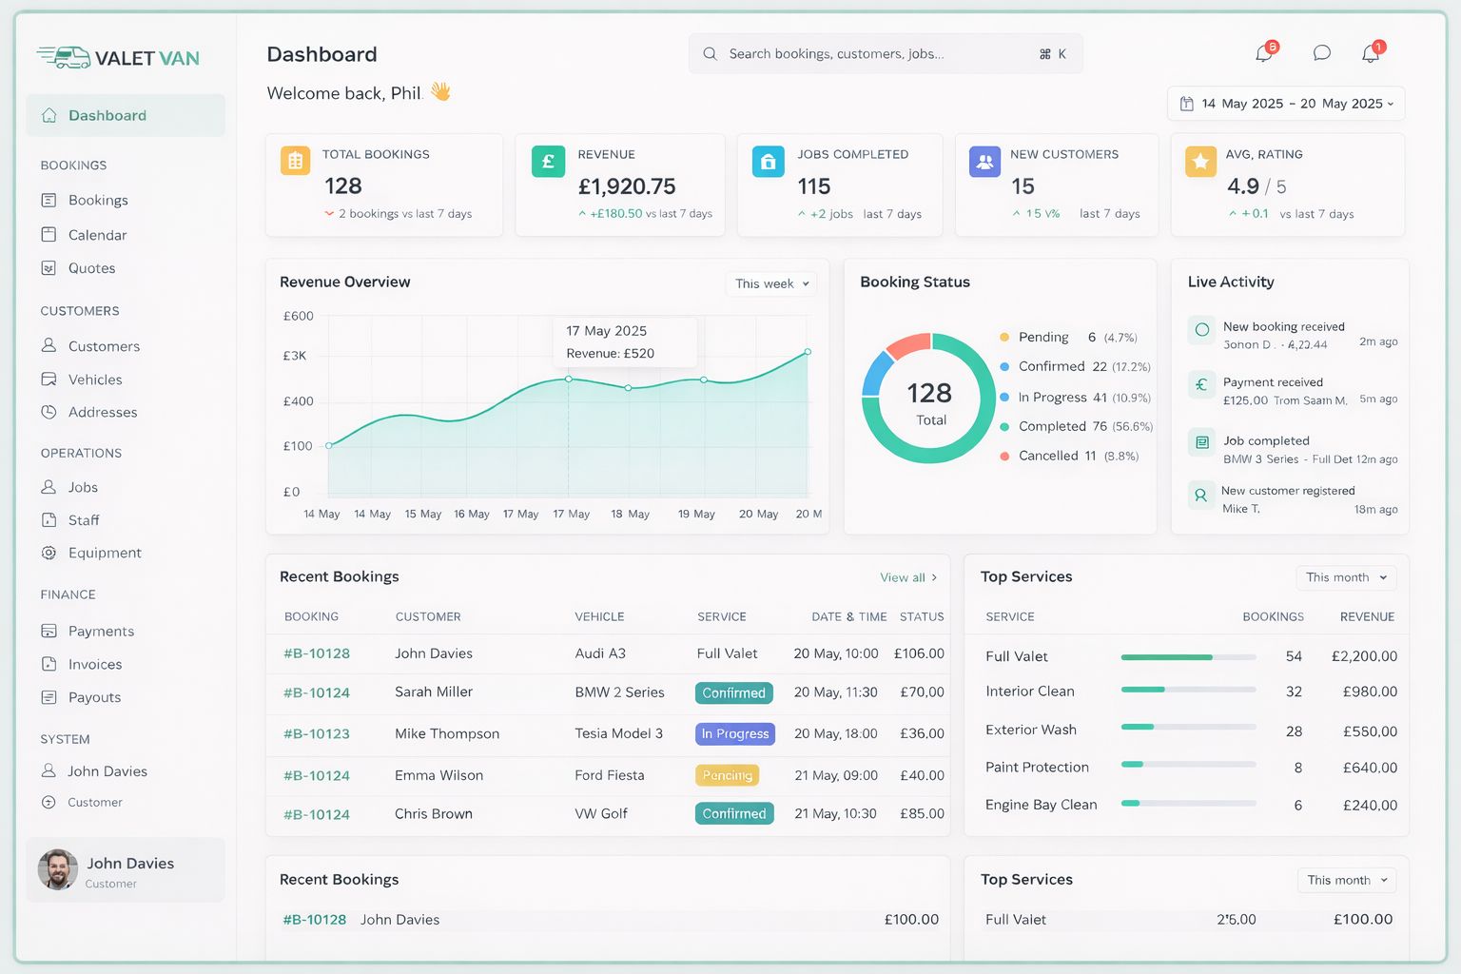Click the Valet Van logo
This screenshot has width=1461, height=974.
click(x=118, y=58)
